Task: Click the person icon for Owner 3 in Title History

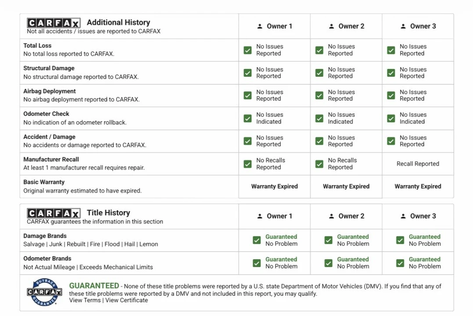Action: click(403, 216)
